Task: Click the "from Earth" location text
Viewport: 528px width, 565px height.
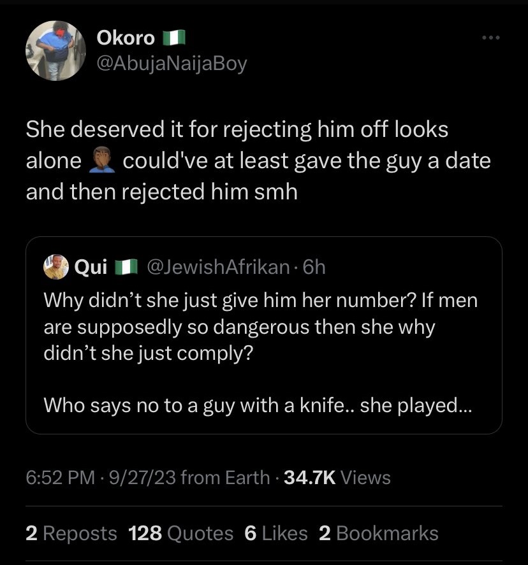Action: coord(225,477)
